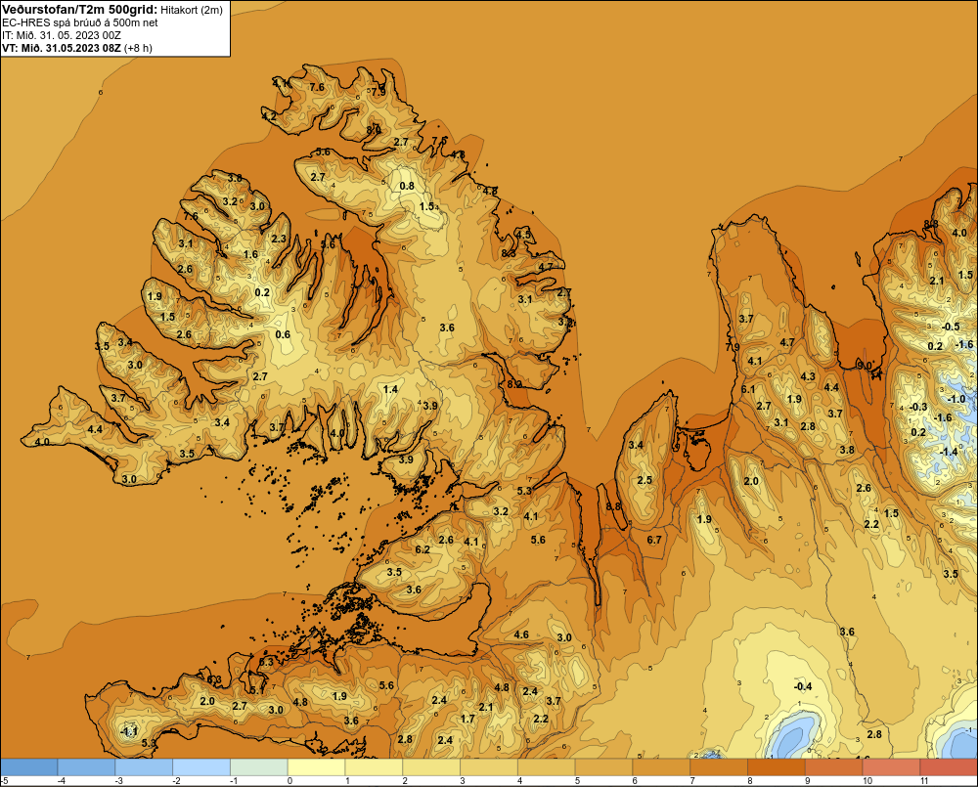978x787 pixels.
Task: Click the 7.5 temperature value
Action: 439,141
